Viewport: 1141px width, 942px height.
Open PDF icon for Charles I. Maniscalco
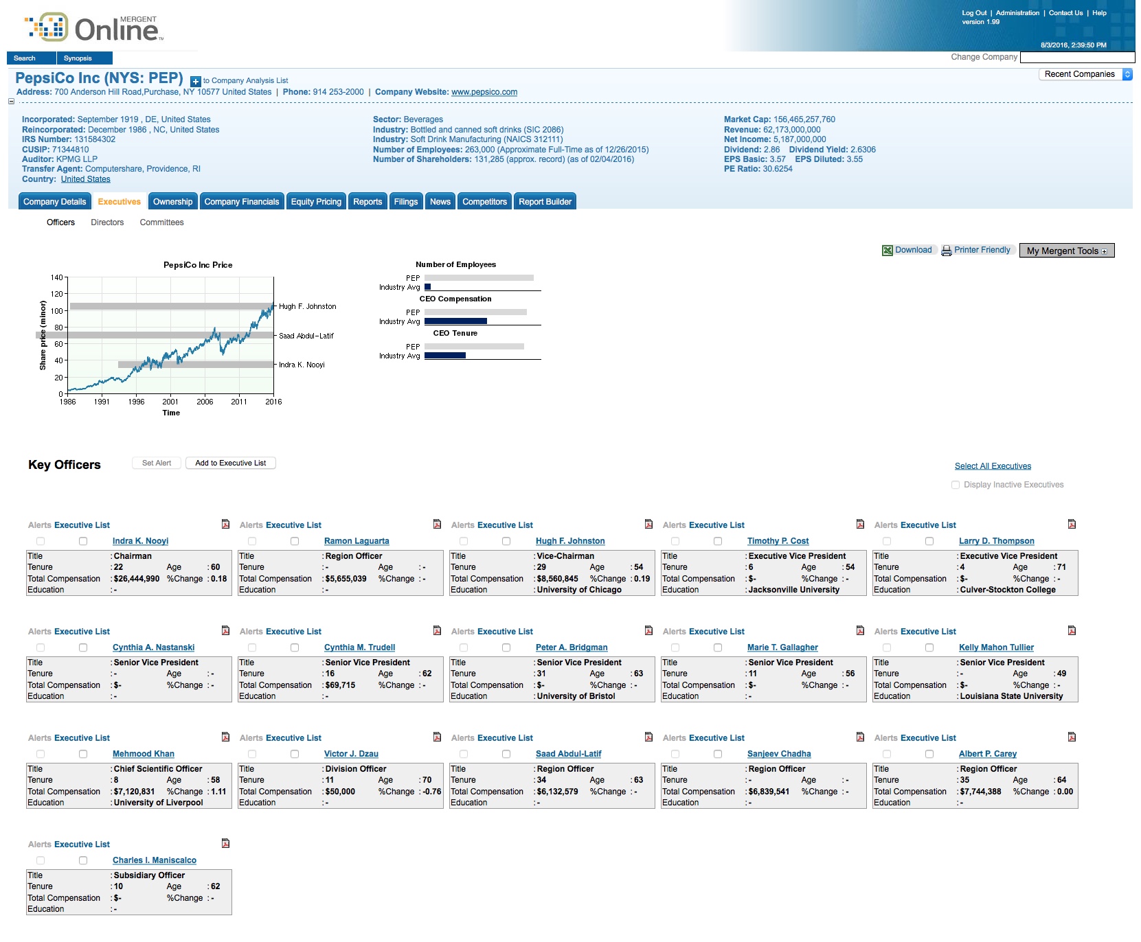[x=225, y=844]
